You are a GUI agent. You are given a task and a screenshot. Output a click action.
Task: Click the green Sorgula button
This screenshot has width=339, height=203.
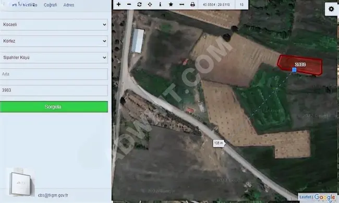pyautogui.click(x=54, y=106)
